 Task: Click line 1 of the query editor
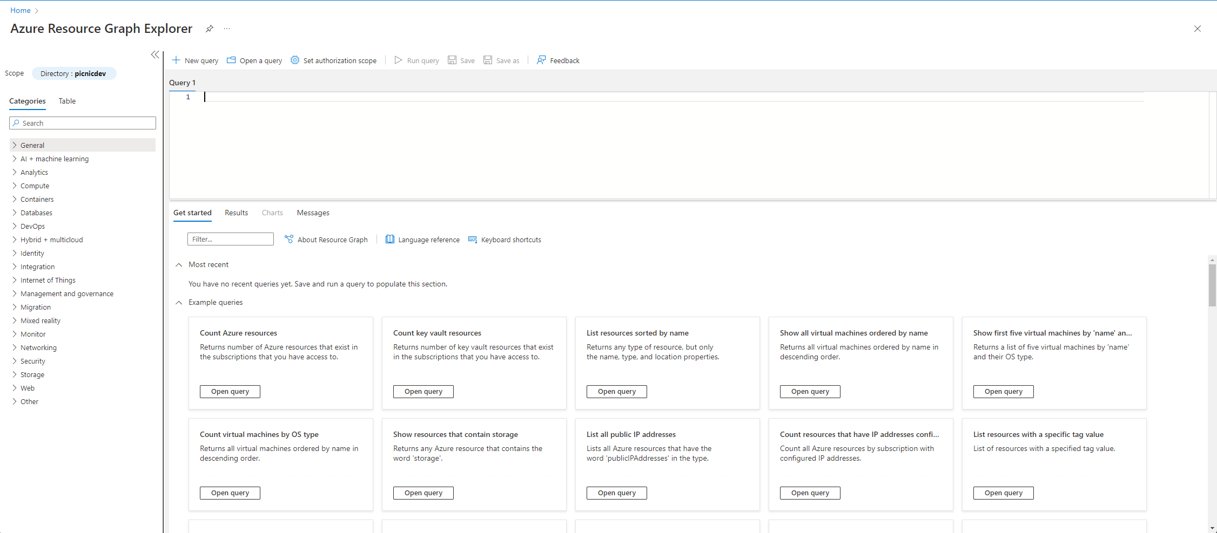pyautogui.click(x=674, y=97)
